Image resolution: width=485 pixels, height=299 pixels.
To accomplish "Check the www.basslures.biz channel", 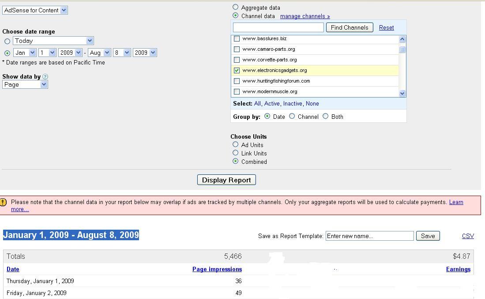I will [x=237, y=39].
